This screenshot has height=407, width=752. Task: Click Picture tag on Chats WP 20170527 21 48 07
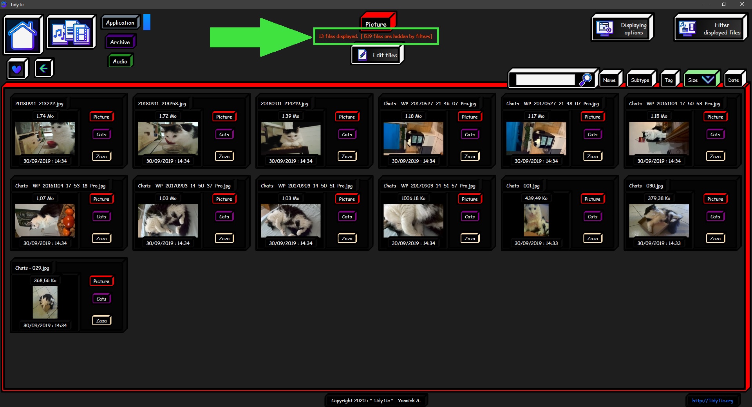pyautogui.click(x=593, y=117)
